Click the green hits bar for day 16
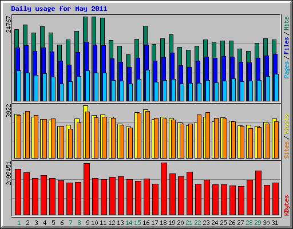The height and width of the screenshot is (229, 293). [x=145, y=35]
